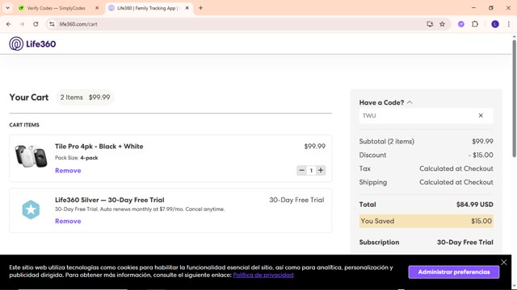
Task: Click the Life360 logo
Action: (32, 43)
